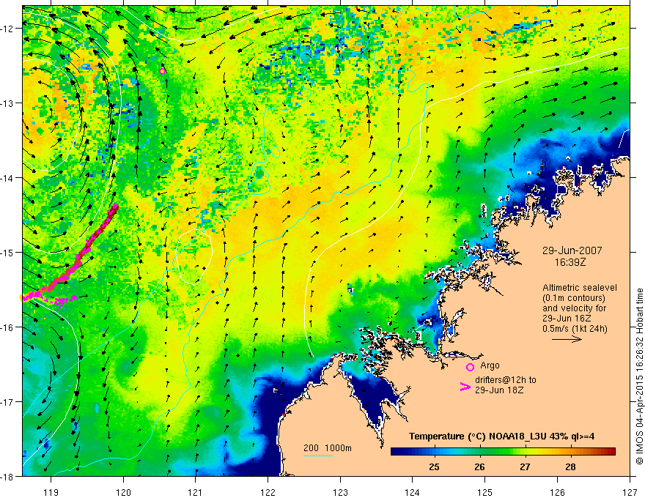Image resolution: width=645 pixels, height=498 pixels.
Task: Click the latitude axis label -14
Action: coord(8,178)
